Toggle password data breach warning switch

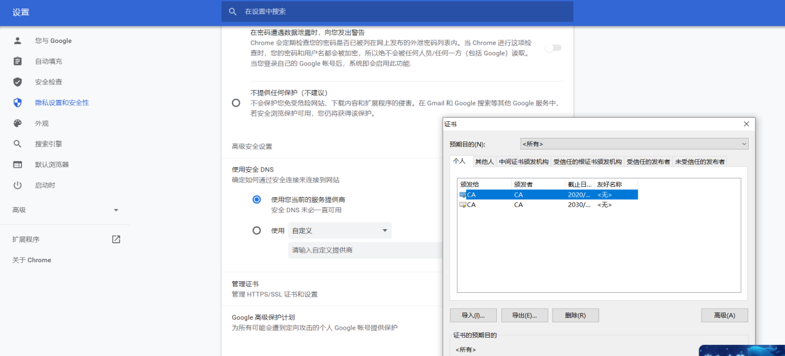point(553,48)
